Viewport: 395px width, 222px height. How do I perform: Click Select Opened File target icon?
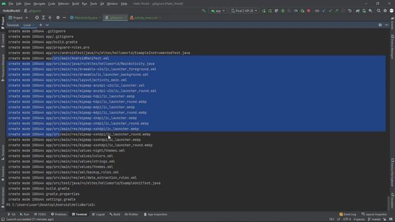[x=37, y=18]
